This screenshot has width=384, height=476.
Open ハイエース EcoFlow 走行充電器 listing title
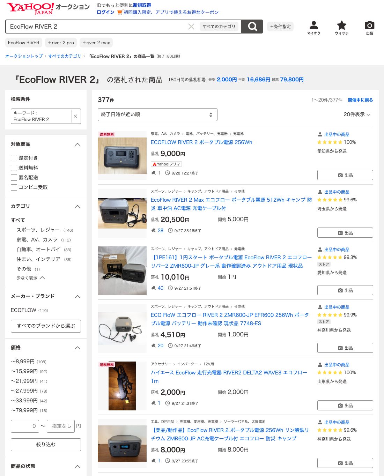tap(229, 377)
